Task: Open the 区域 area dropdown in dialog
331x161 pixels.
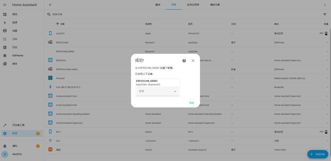Action: (158, 91)
